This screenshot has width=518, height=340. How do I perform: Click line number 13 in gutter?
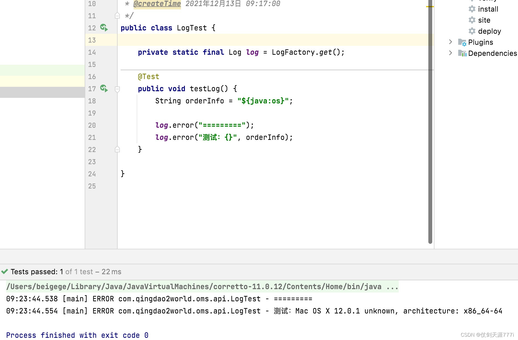click(x=92, y=40)
